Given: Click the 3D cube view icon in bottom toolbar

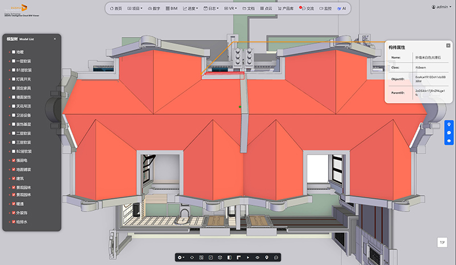Looking at the screenshot, I should pos(220,258).
